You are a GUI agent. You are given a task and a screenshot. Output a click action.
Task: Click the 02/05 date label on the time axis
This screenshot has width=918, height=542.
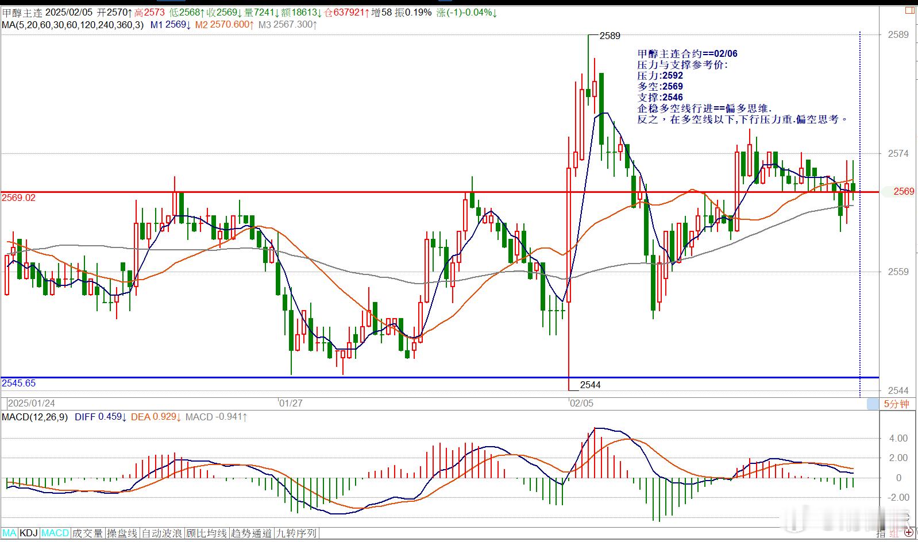pos(581,403)
